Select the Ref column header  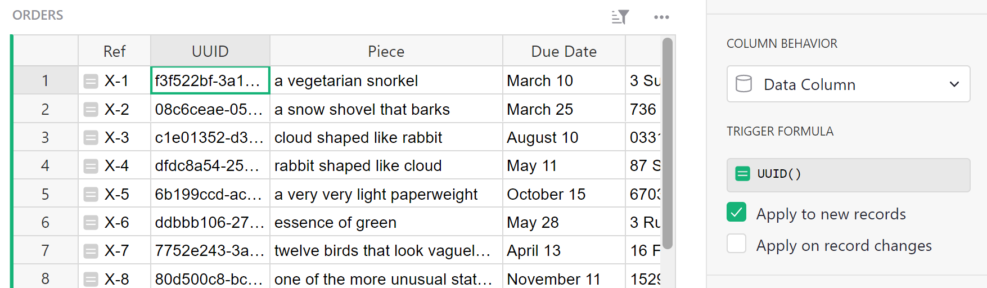[x=114, y=51]
